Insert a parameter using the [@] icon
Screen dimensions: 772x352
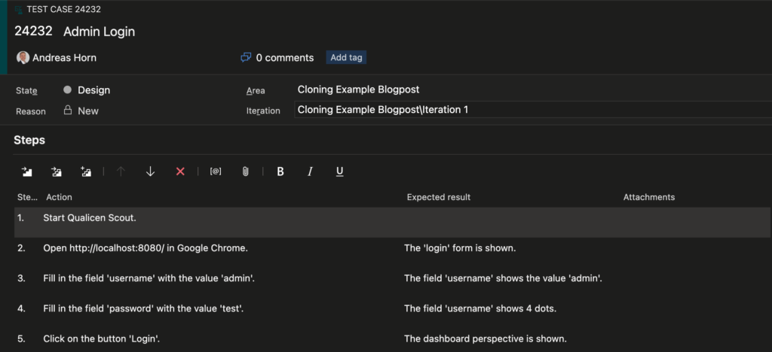click(216, 171)
